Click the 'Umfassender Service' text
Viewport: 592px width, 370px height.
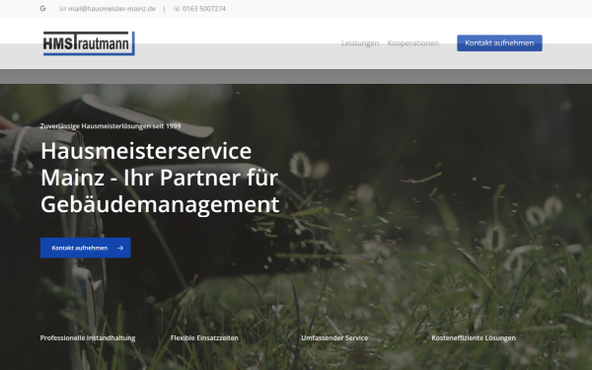point(334,337)
